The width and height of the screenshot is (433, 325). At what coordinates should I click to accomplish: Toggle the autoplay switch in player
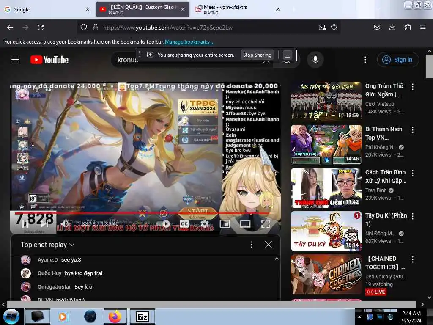pos(164,224)
